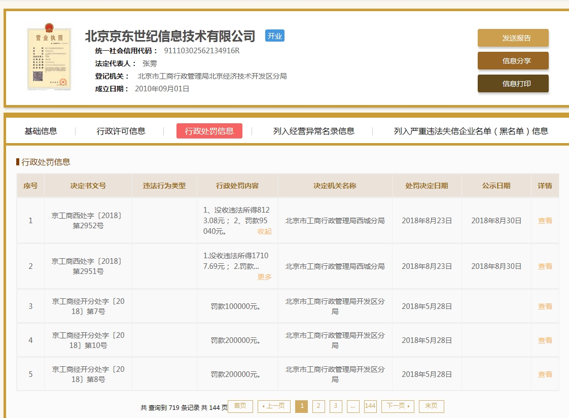Image resolution: width=569 pixels, height=418 pixels.
Task: Click 北京市工商行政管理局西城分局 in row 2
Action: pyautogui.click(x=335, y=266)
